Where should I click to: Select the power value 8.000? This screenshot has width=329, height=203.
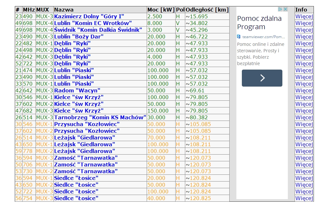click(x=155, y=23)
